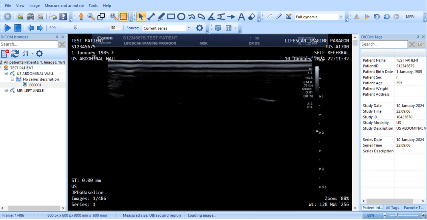The width and height of the screenshot is (427, 220).
Task: Click the zoom out minus button
Action: pos(384,215)
